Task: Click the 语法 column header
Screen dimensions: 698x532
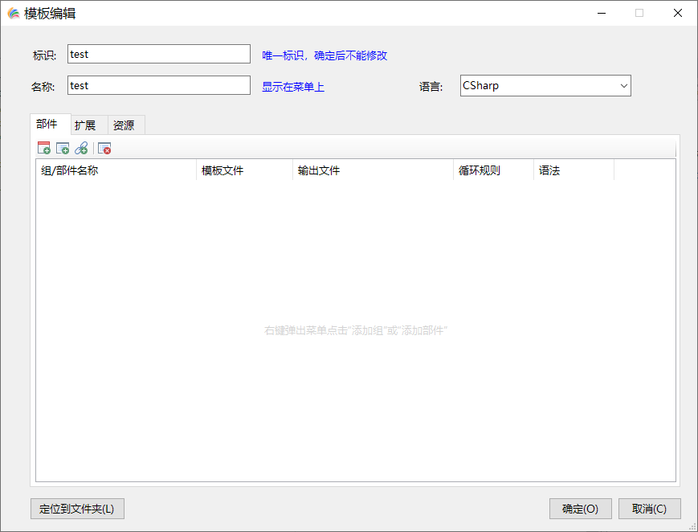Action: [x=574, y=170]
